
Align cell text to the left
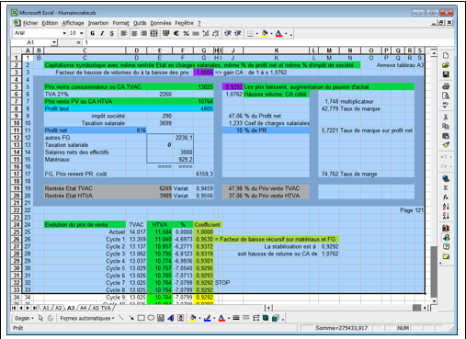point(124,33)
